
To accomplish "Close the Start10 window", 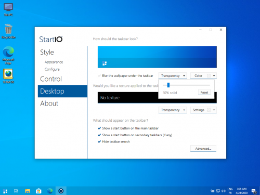I will pyautogui.click(x=221, y=30).
